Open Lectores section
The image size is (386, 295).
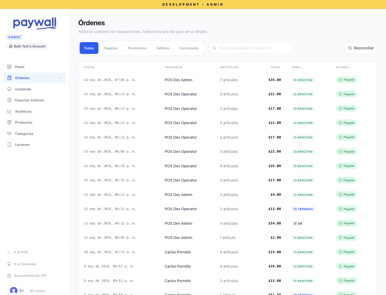point(35,145)
